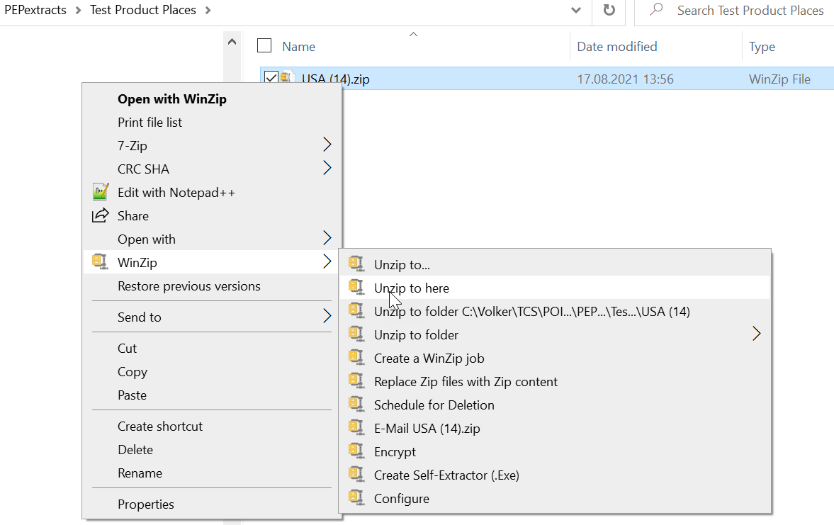This screenshot has height=525, width=834.
Task: Click the WinZip icon beside the WinZip entry
Action: point(100,261)
